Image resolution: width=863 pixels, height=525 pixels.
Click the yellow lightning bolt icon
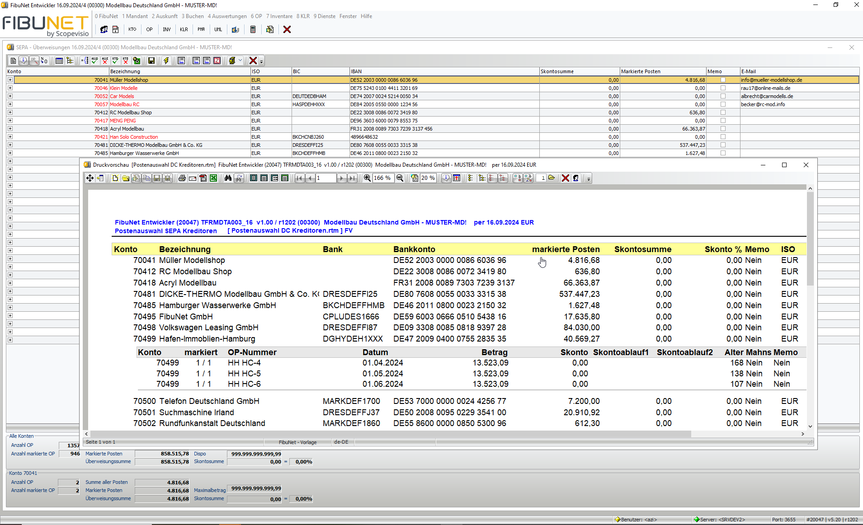pos(166,61)
